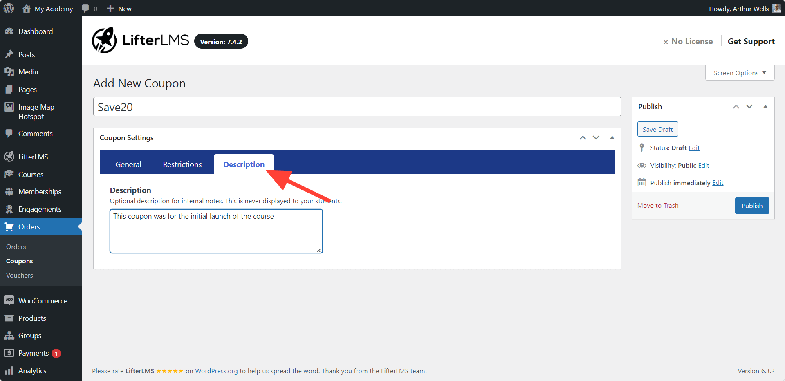Click the LifterLMS rocket logo in header
The width and height of the screenshot is (785, 381).
coord(104,40)
